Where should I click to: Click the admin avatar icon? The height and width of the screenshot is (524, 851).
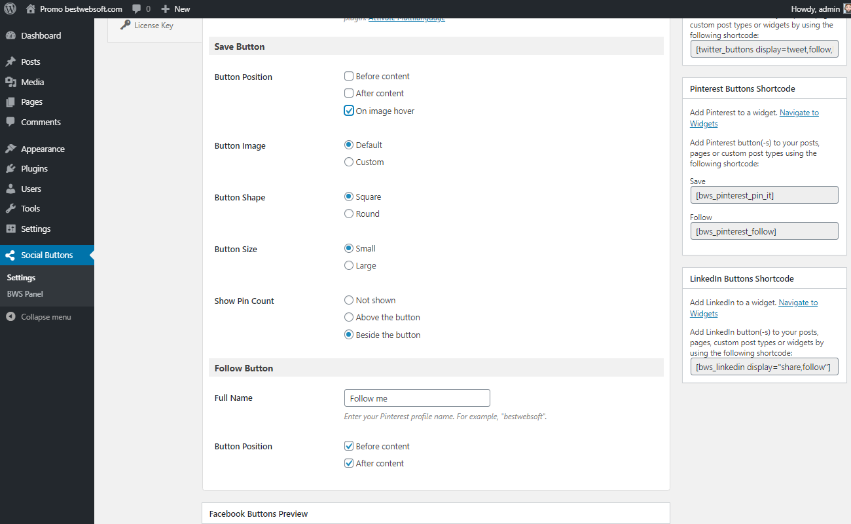coord(847,9)
